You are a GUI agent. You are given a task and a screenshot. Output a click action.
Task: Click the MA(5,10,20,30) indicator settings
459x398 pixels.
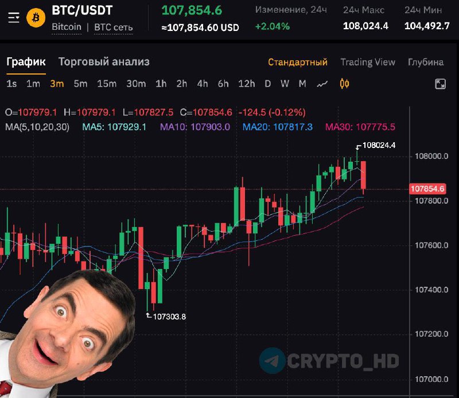[37, 127]
